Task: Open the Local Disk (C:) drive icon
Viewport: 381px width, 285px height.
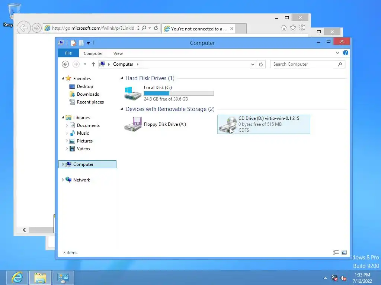Action: (x=133, y=94)
